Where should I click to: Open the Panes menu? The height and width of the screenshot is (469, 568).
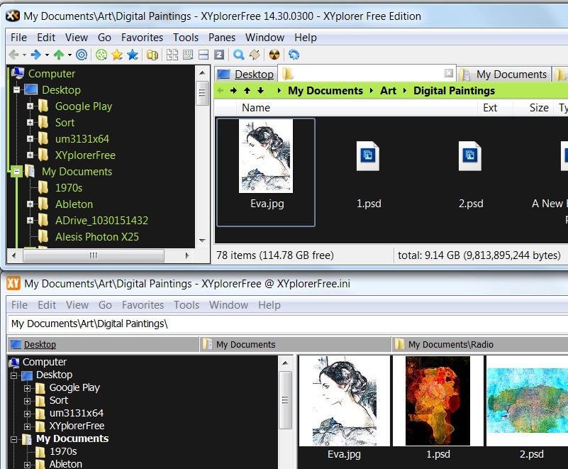point(222,37)
